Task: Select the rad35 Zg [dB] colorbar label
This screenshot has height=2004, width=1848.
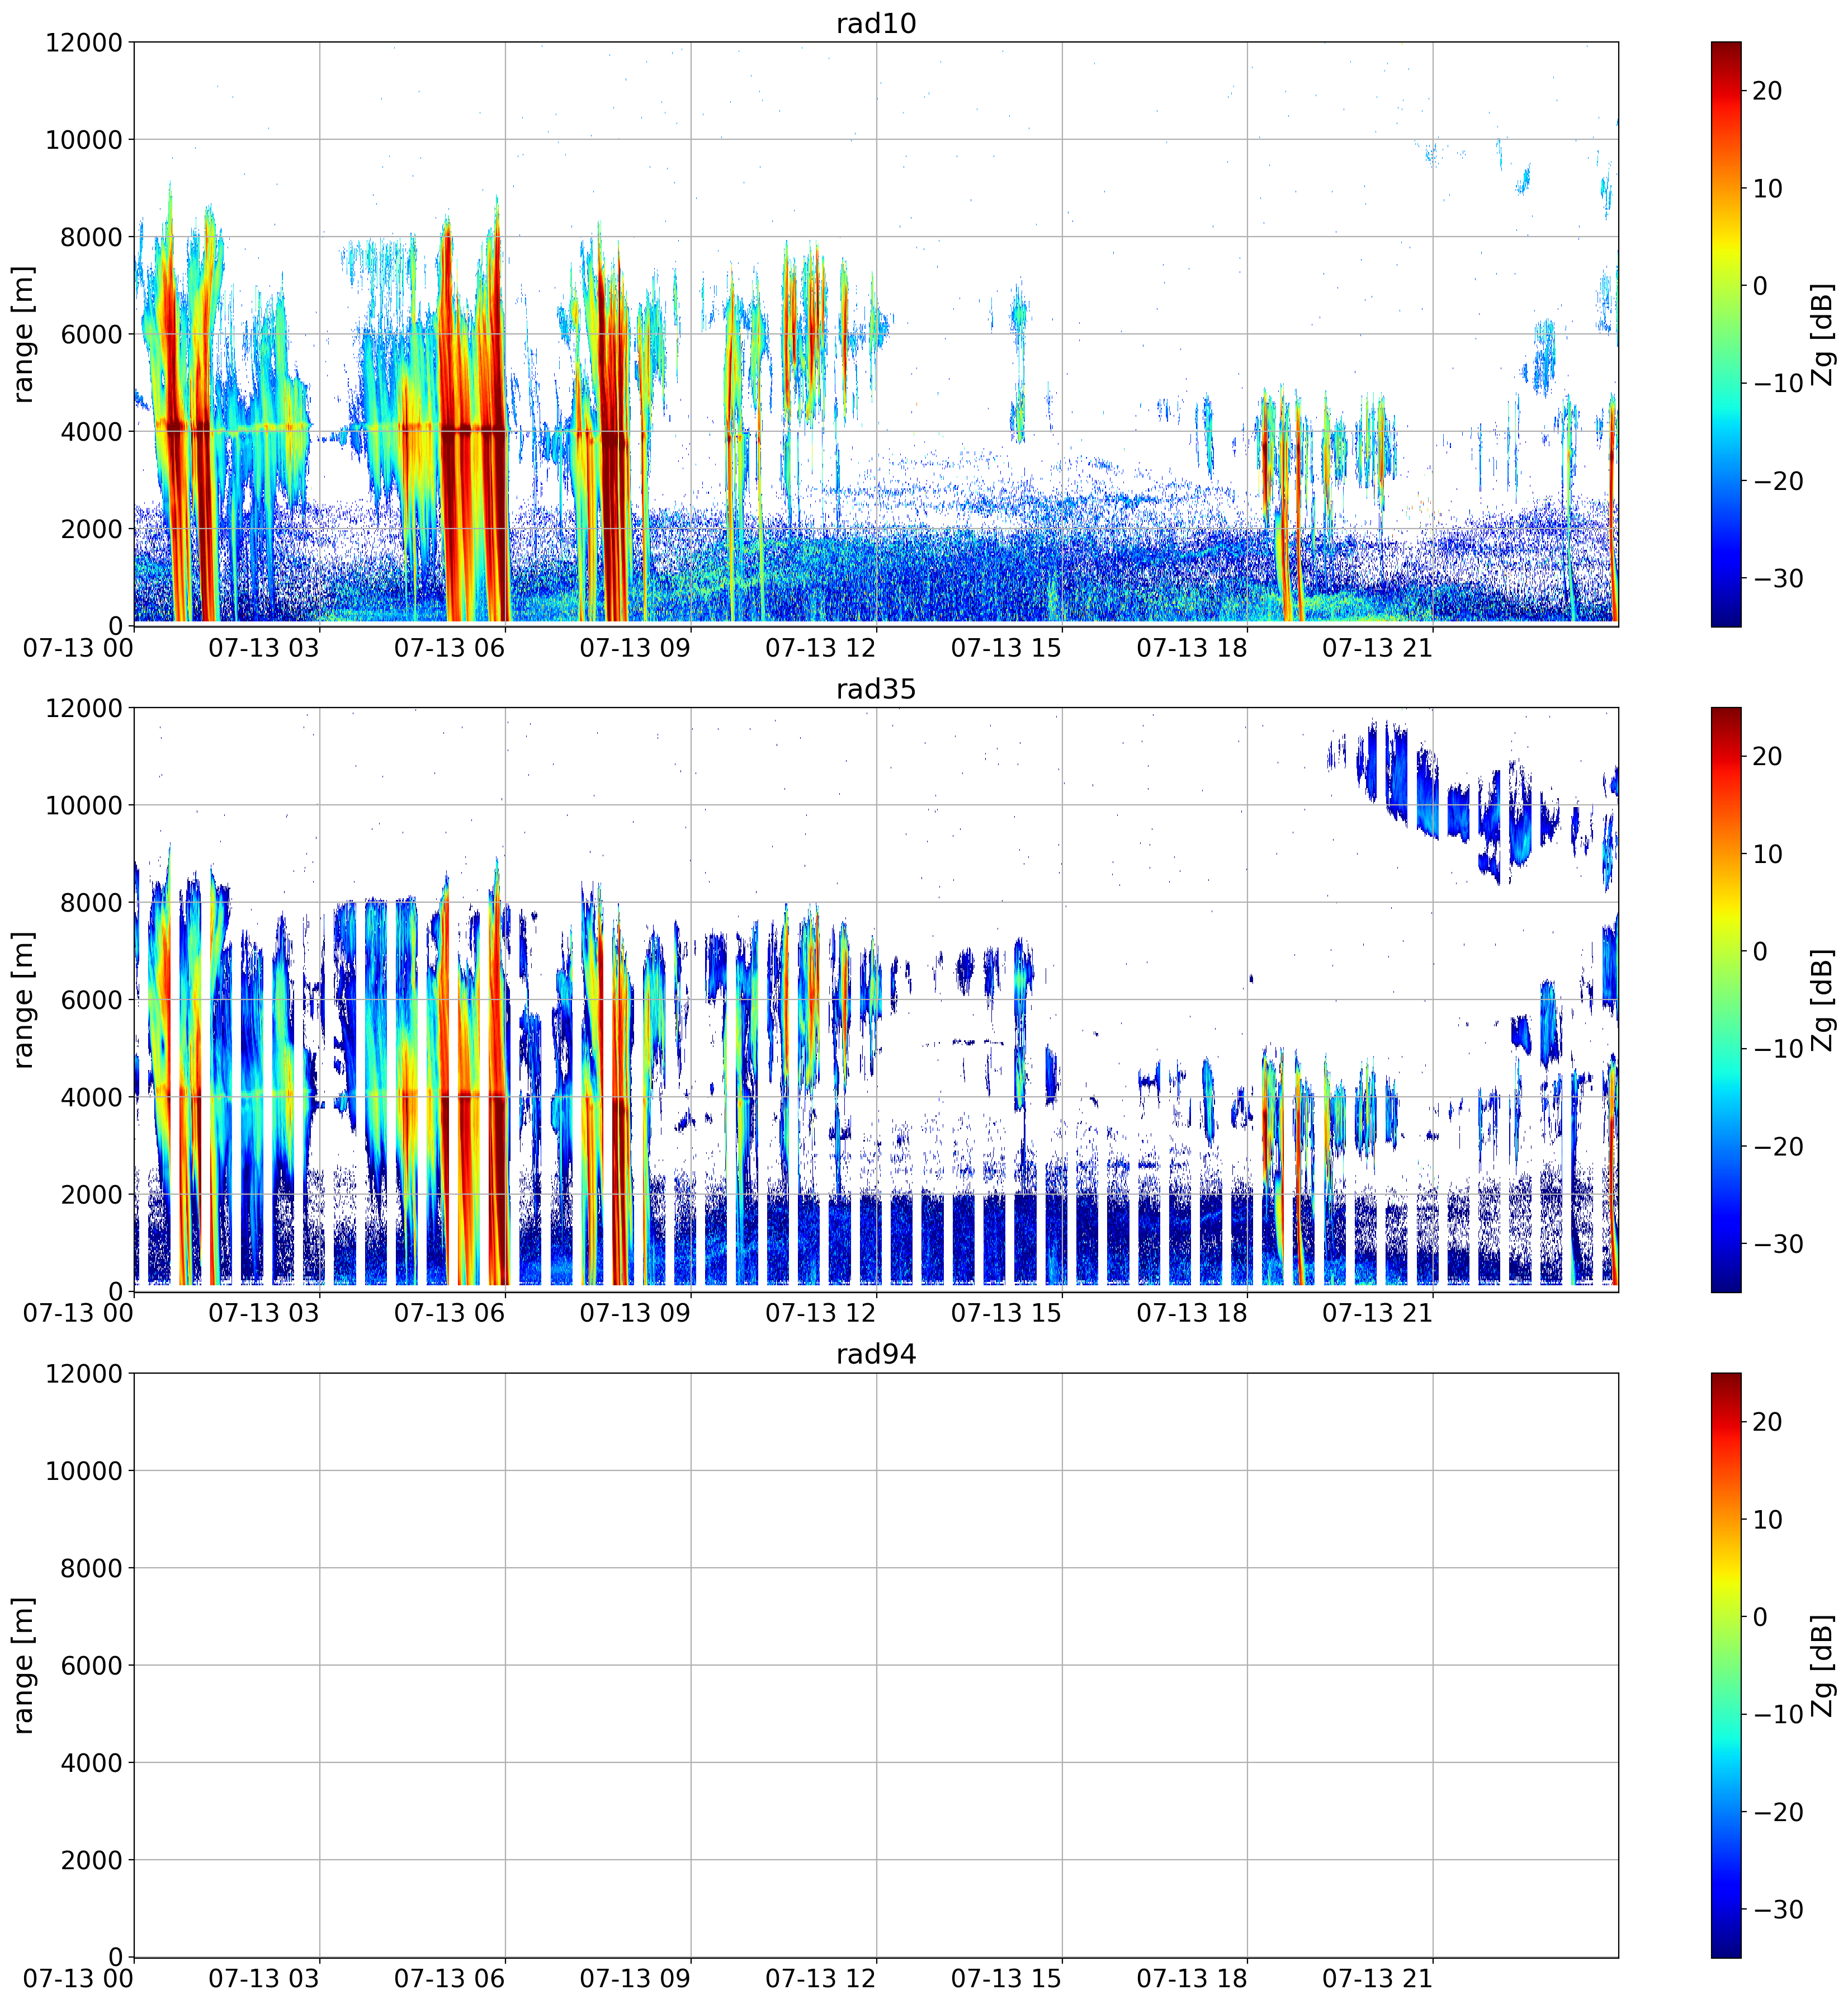Action: 1823,999
